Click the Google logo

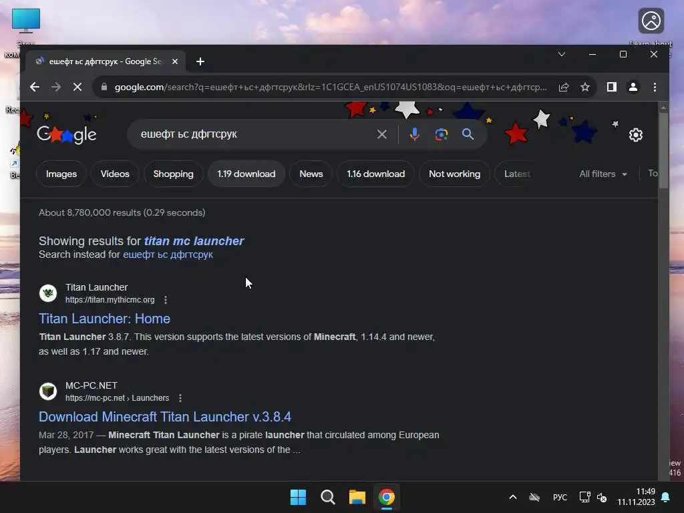point(67,134)
